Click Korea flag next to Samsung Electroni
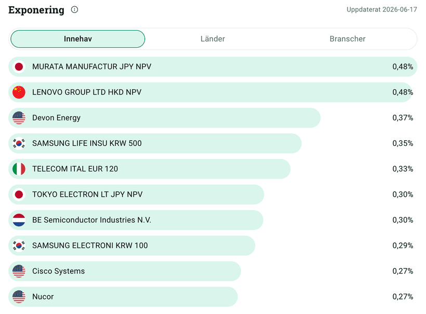The height and width of the screenshot is (314, 426). pos(19,245)
